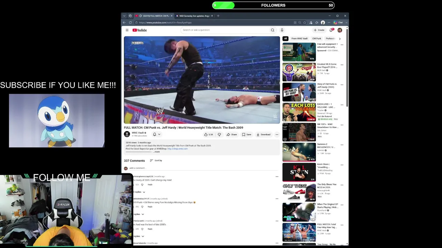This screenshot has width=442, height=248.
Task: Open more actions menu under the video
Action: coord(277,135)
